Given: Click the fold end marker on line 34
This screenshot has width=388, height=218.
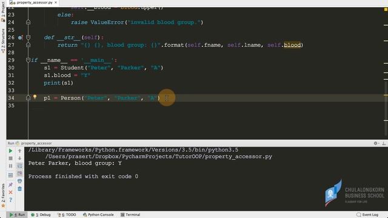Looking at the screenshot, I should tap(28, 98).
